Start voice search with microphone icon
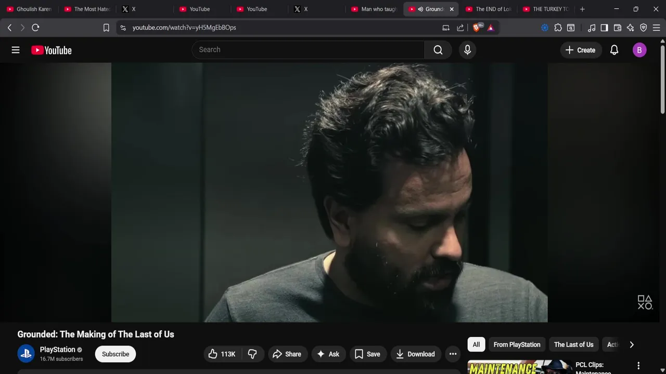Image resolution: width=666 pixels, height=374 pixels. [x=467, y=50]
